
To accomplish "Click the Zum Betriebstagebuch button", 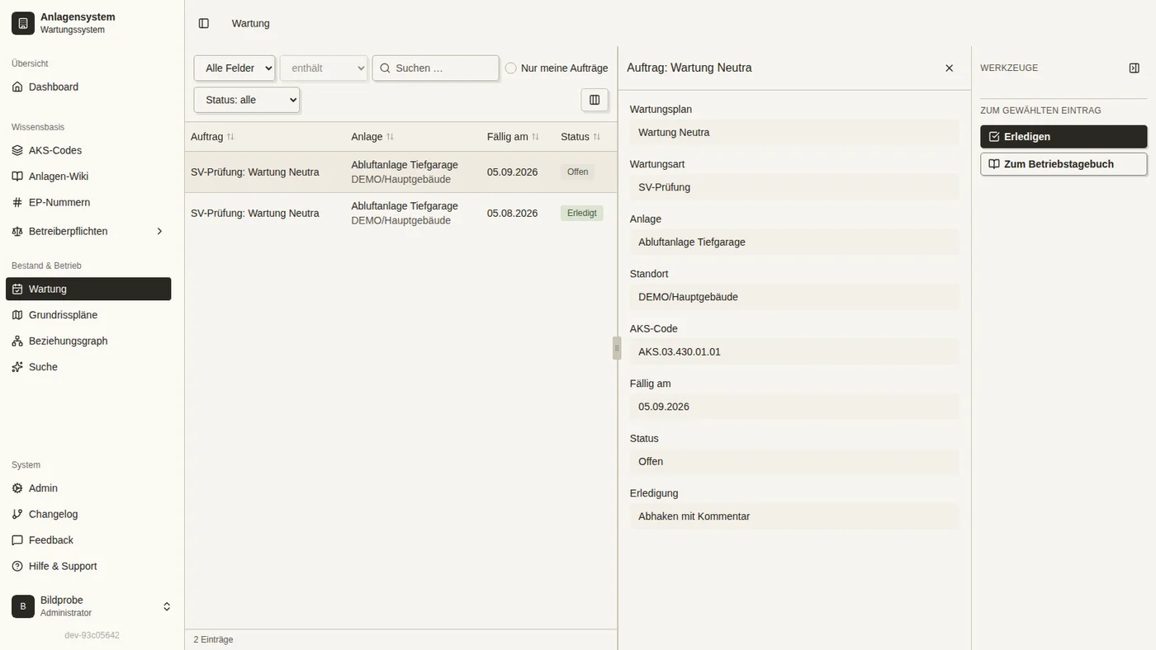I will pyautogui.click(x=1064, y=164).
